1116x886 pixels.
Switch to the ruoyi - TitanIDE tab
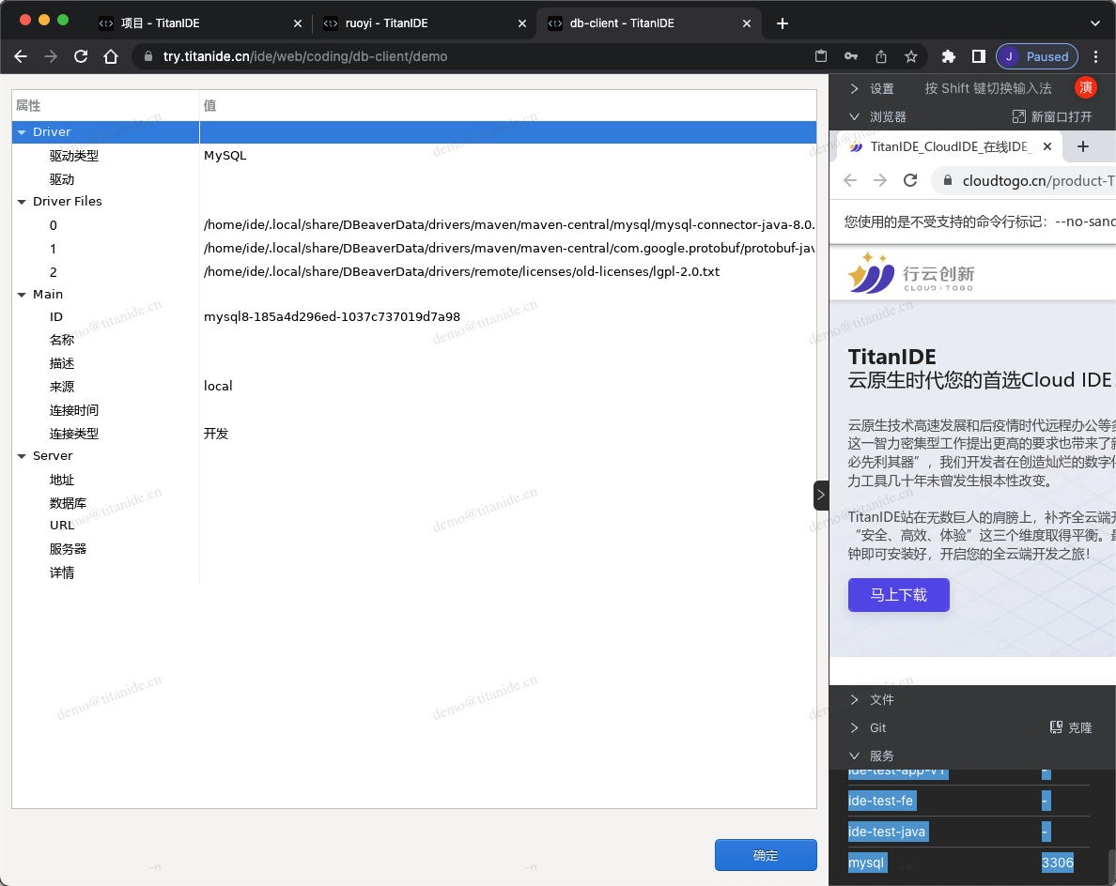point(421,23)
